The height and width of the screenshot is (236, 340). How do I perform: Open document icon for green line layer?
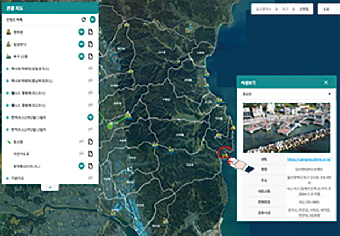point(91,142)
